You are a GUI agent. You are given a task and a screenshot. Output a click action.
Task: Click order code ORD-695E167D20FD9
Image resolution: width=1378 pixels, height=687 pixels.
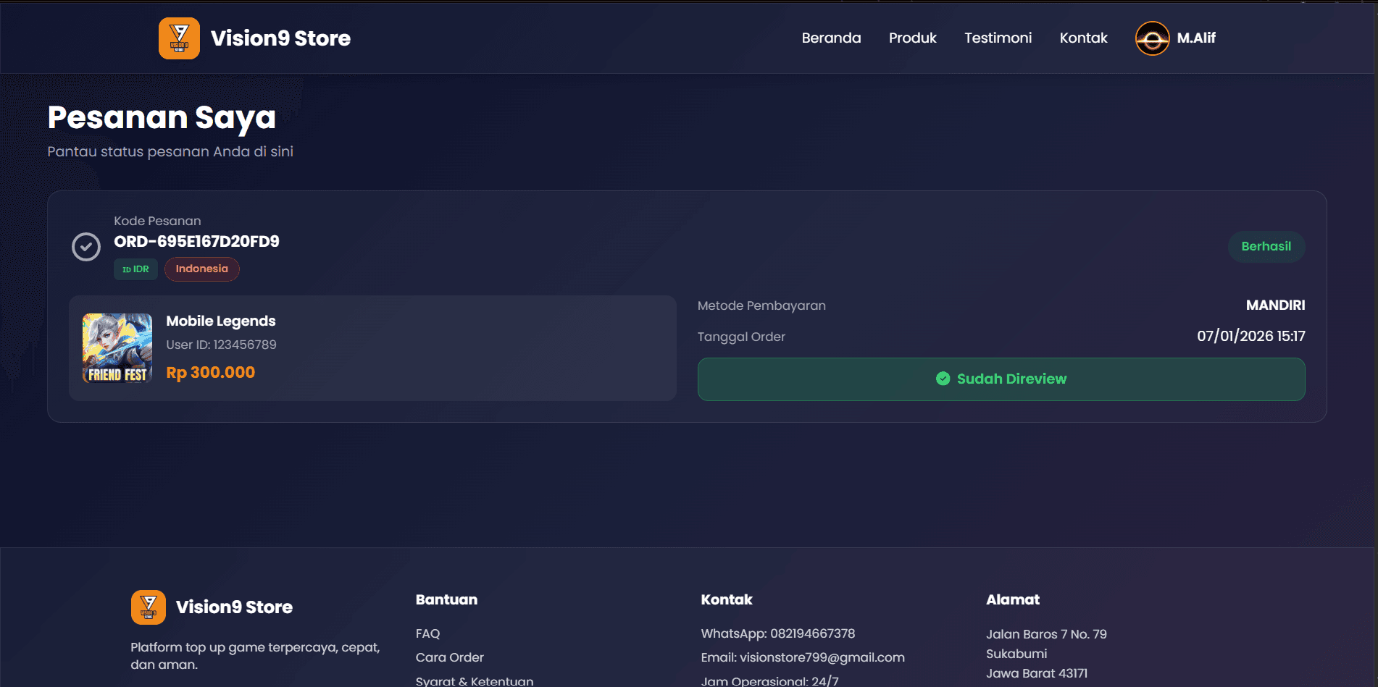(196, 242)
